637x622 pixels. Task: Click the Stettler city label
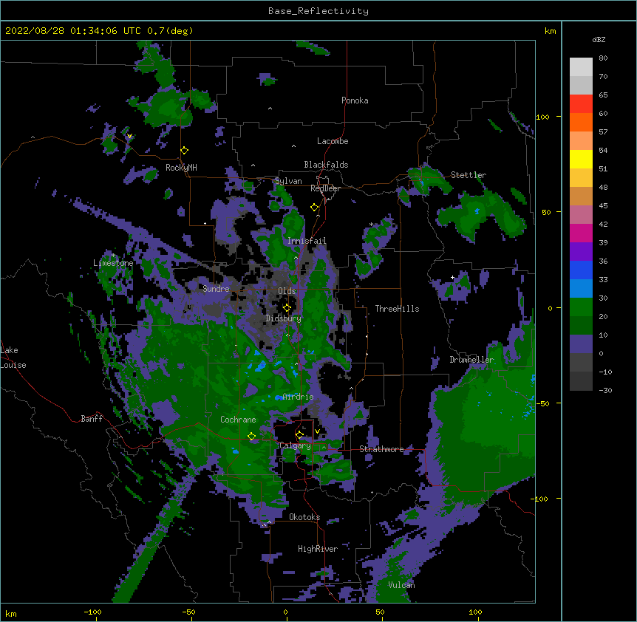coord(469,175)
